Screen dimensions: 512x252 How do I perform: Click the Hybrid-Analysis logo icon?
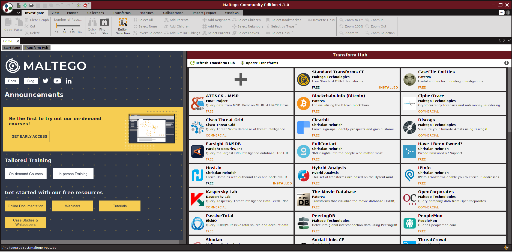point(303,175)
